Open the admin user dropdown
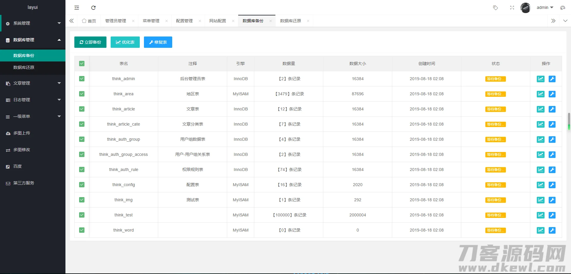 545,7
